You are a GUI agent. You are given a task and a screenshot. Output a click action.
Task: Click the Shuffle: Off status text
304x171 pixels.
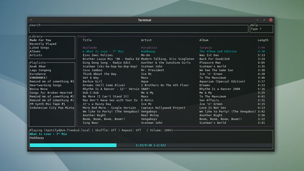coord(106,130)
